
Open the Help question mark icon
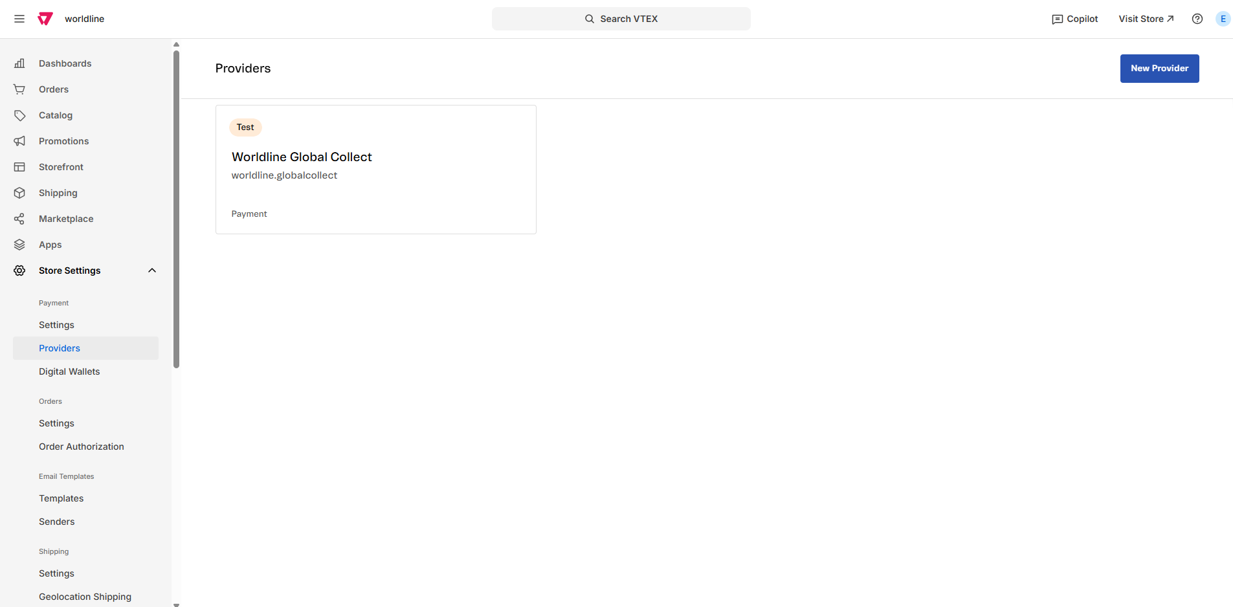point(1197,19)
